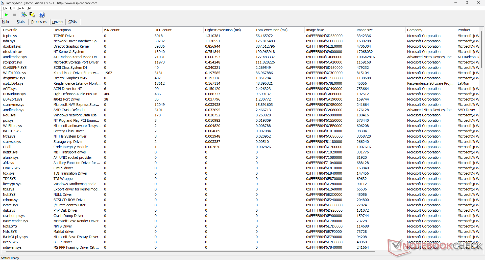485x260 pixels.
Task: Click highest execution value 1.310381
Action: (x=213, y=36)
